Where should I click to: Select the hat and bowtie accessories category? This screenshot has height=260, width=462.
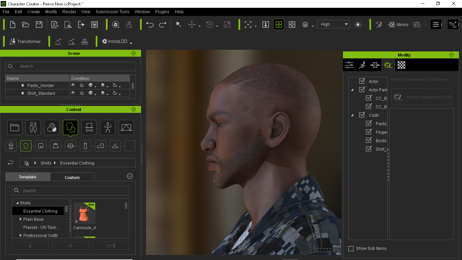click(89, 127)
